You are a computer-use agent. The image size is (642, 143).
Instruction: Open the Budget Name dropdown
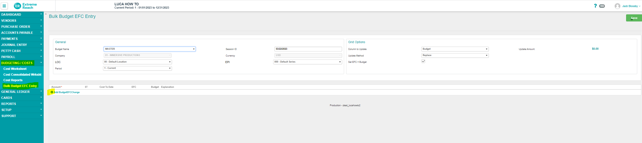(149, 49)
